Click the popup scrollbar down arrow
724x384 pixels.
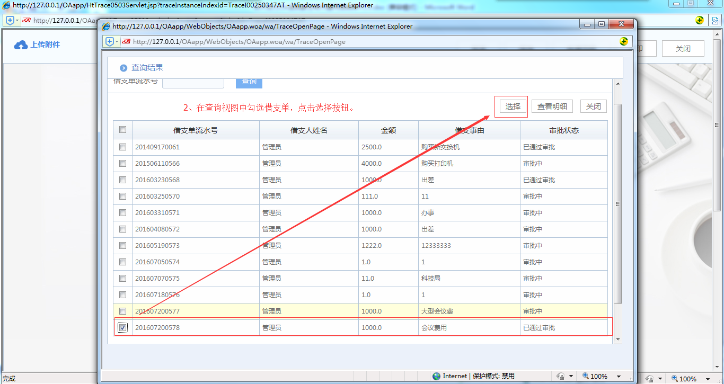[617, 339]
